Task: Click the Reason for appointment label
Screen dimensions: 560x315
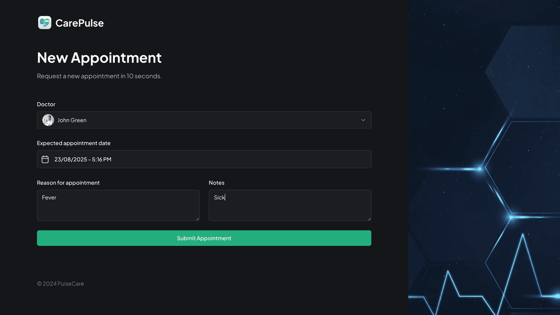Action: [x=68, y=183]
